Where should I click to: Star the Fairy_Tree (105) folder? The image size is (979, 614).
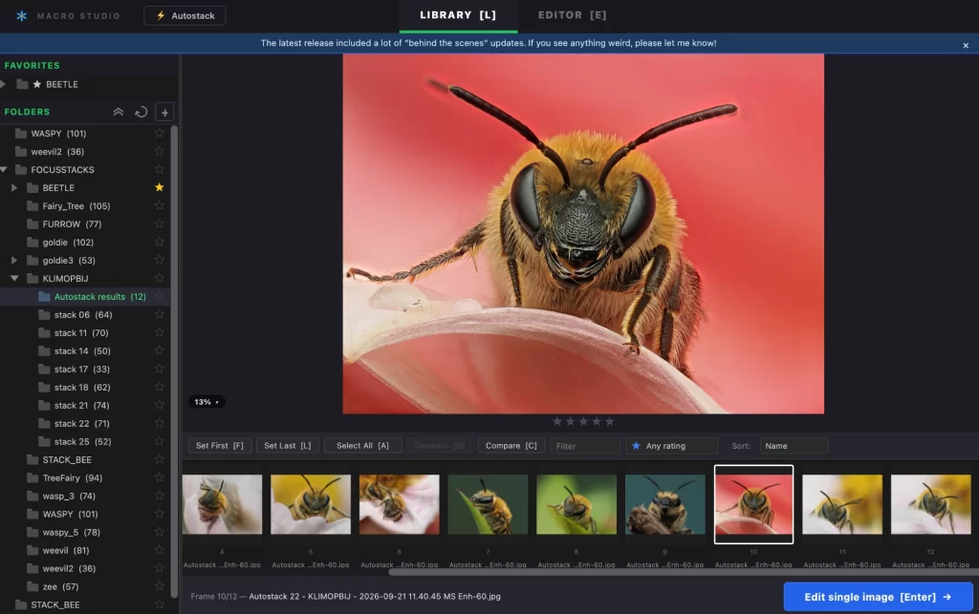point(160,205)
